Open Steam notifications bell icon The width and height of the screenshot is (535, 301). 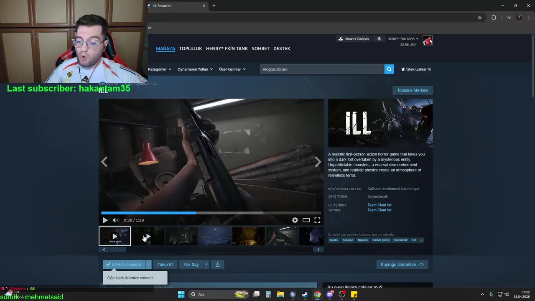pos(380,39)
